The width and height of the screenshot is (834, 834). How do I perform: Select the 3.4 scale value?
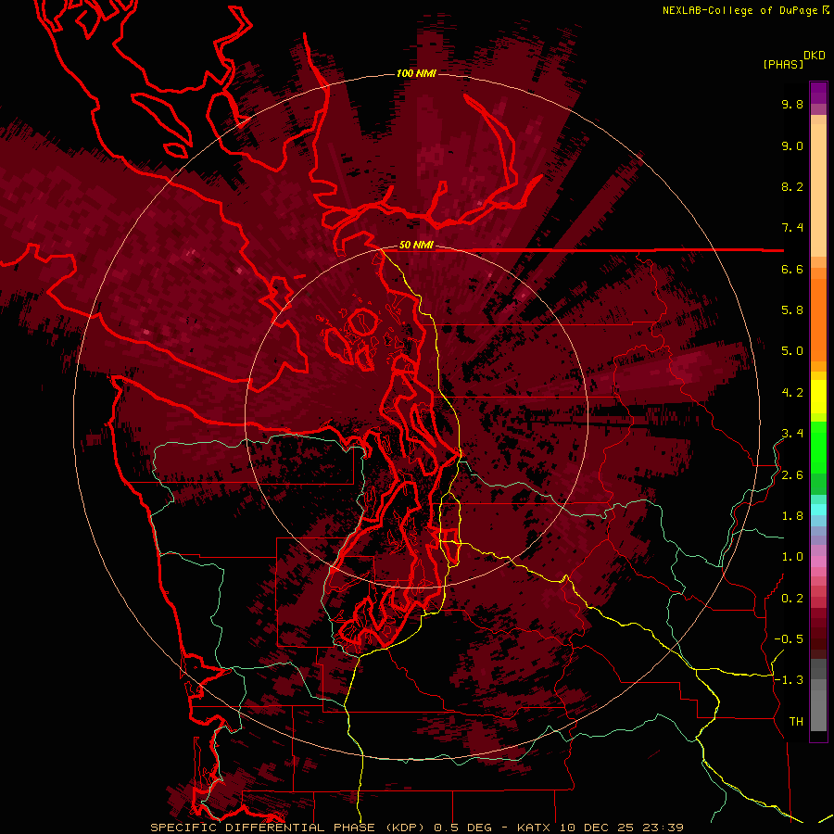pyautogui.click(x=792, y=434)
